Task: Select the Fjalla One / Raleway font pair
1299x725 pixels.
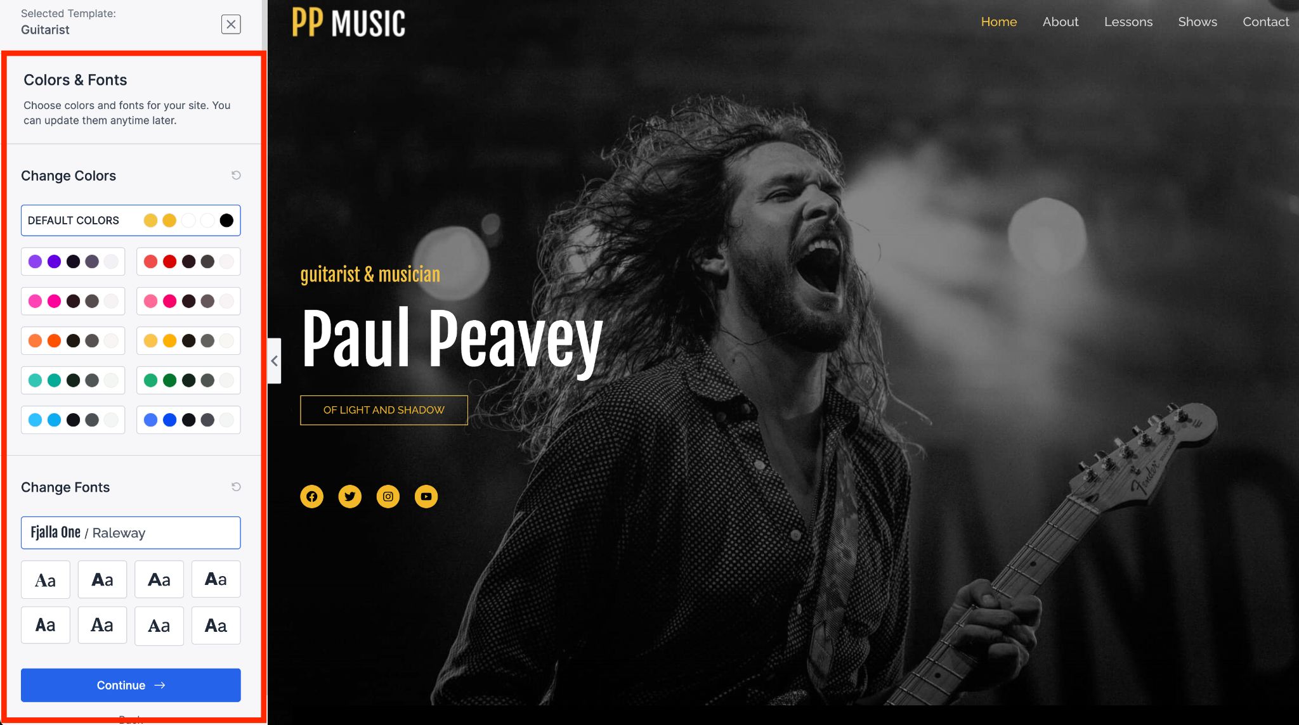Action: (131, 532)
